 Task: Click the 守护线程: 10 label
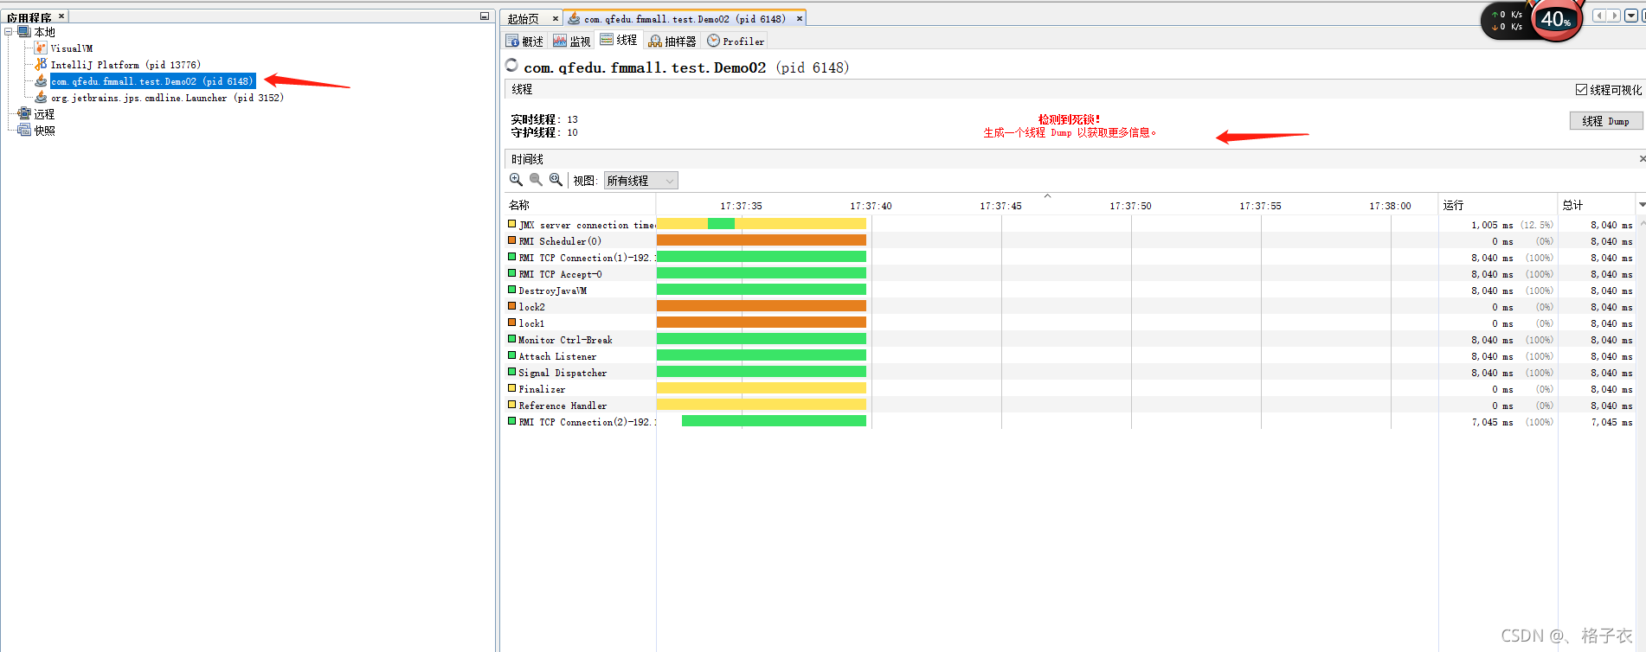[x=544, y=132]
